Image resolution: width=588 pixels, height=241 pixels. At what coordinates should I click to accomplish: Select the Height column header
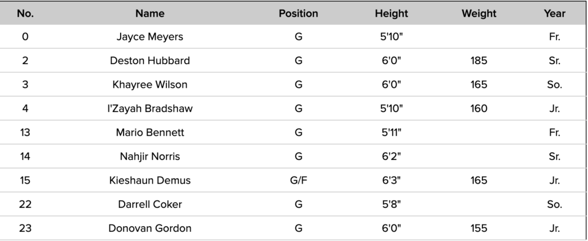point(391,13)
